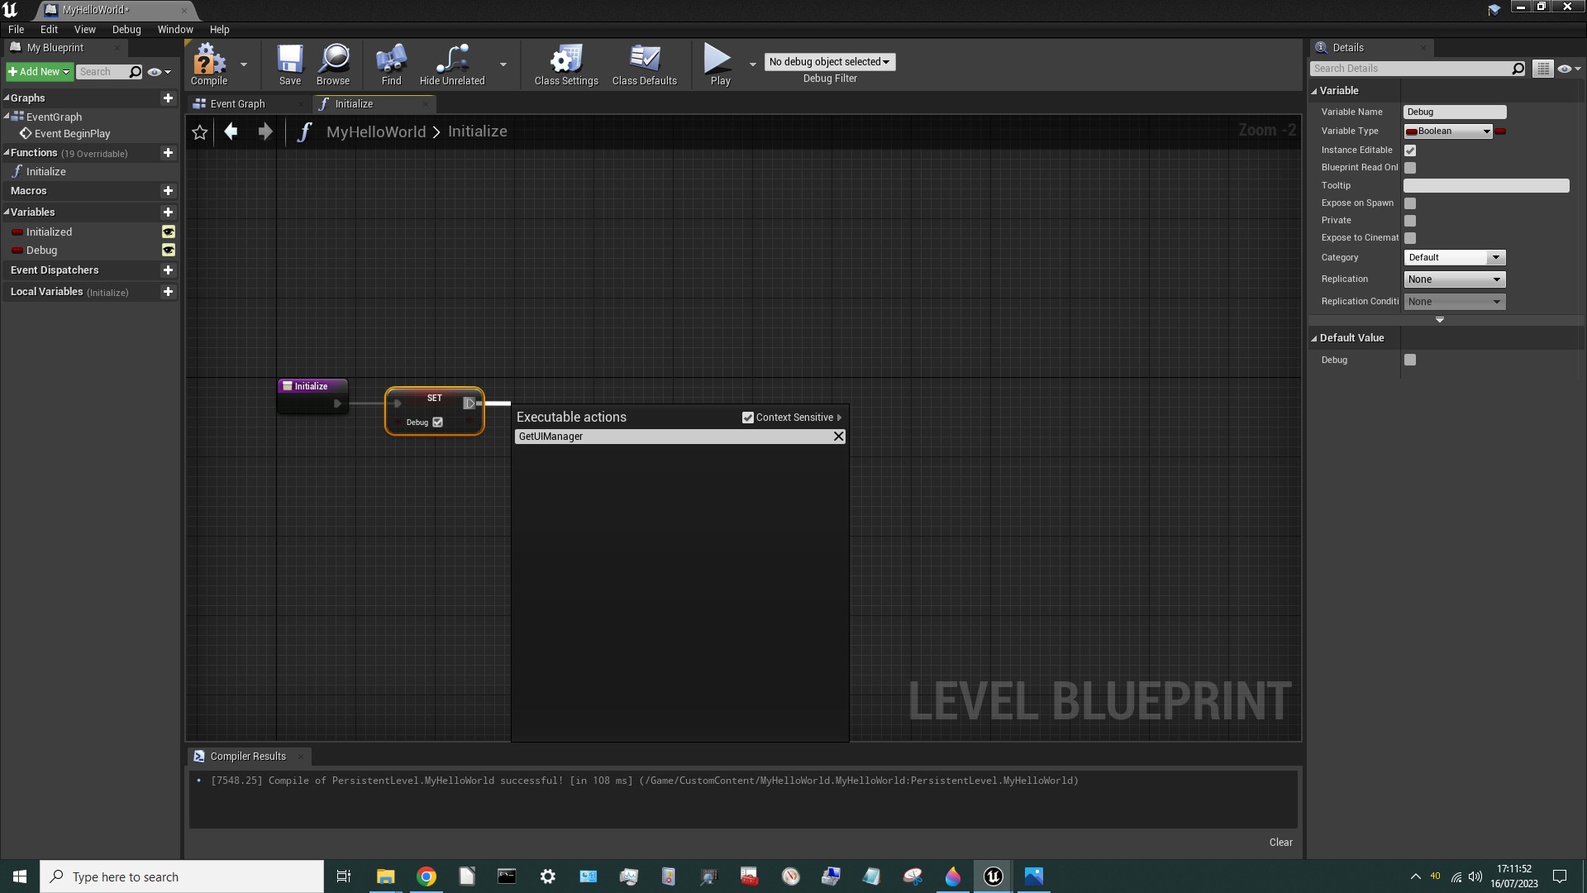Open File Explorer from taskbar
The image size is (1587, 893).
[386, 876]
